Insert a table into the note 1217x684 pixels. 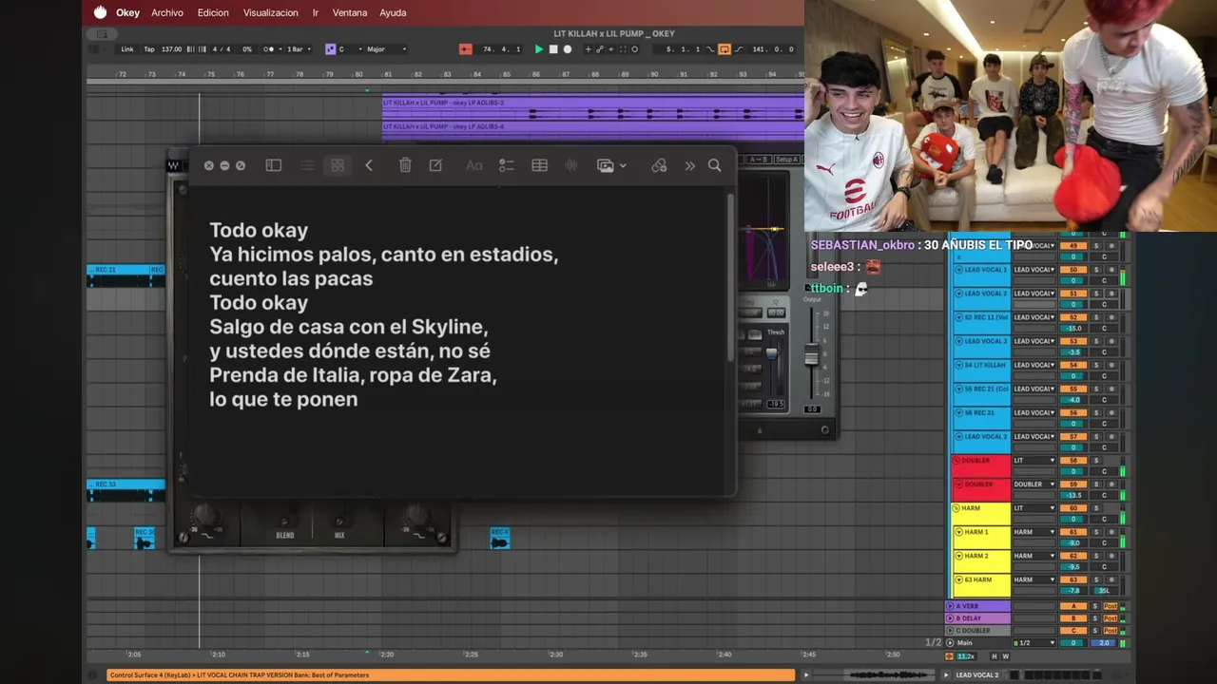coord(539,165)
